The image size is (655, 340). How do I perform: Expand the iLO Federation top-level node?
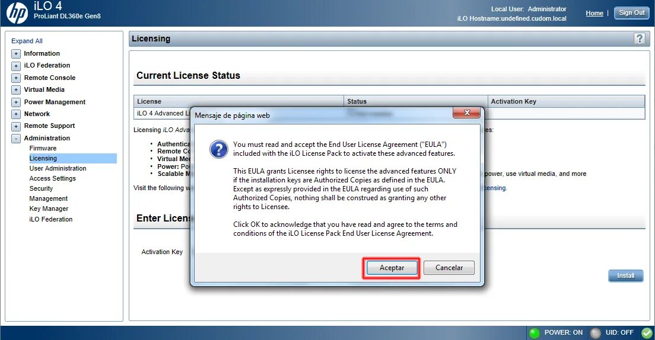point(16,66)
